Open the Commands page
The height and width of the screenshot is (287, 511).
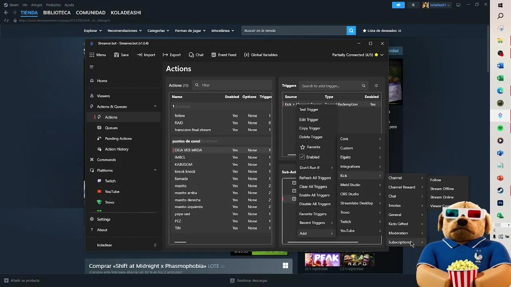tap(106, 160)
